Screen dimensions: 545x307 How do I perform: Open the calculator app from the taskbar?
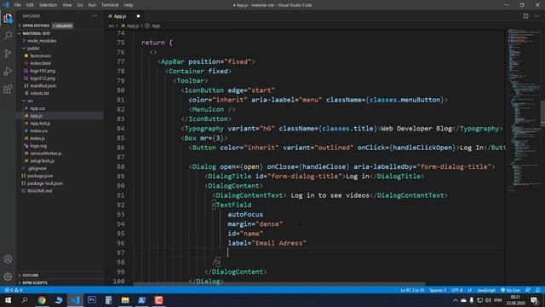pos(108,300)
